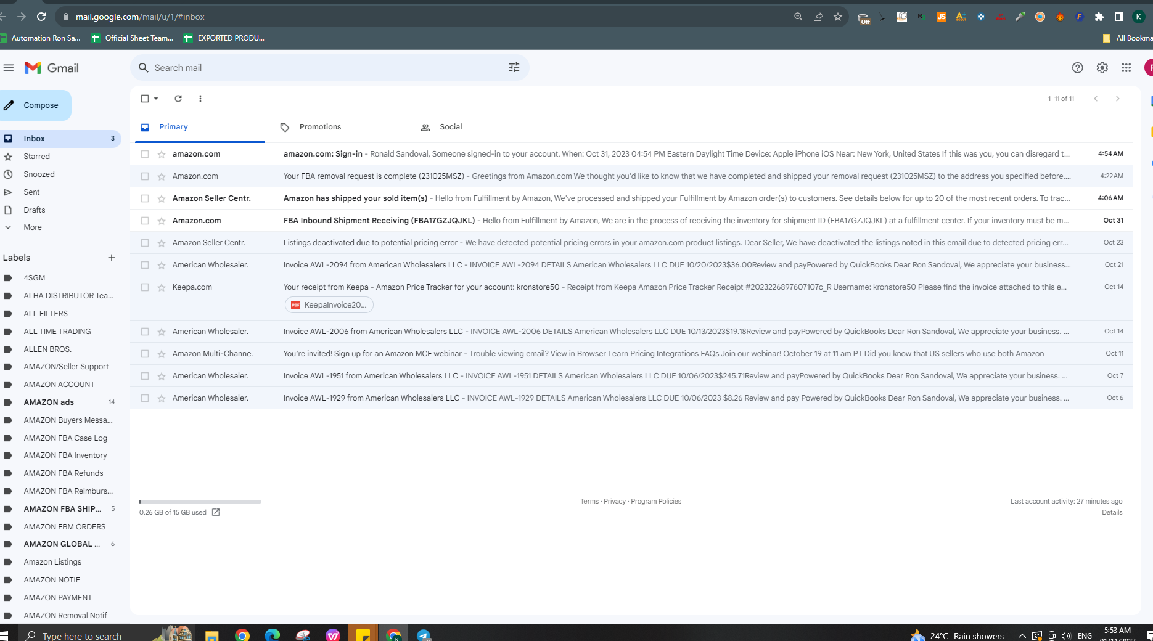Open Google apps grid
This screenshot has height=641, width=1153.
click(1126, 68)
